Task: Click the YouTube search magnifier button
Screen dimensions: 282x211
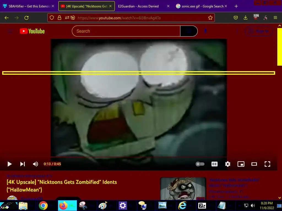Action: pos(189,31)
